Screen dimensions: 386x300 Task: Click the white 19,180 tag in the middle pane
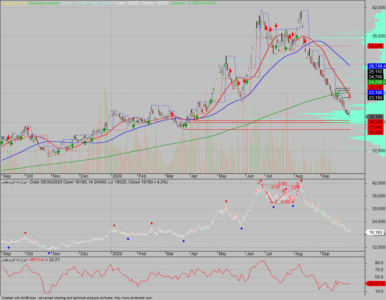[x=375, y=232]
